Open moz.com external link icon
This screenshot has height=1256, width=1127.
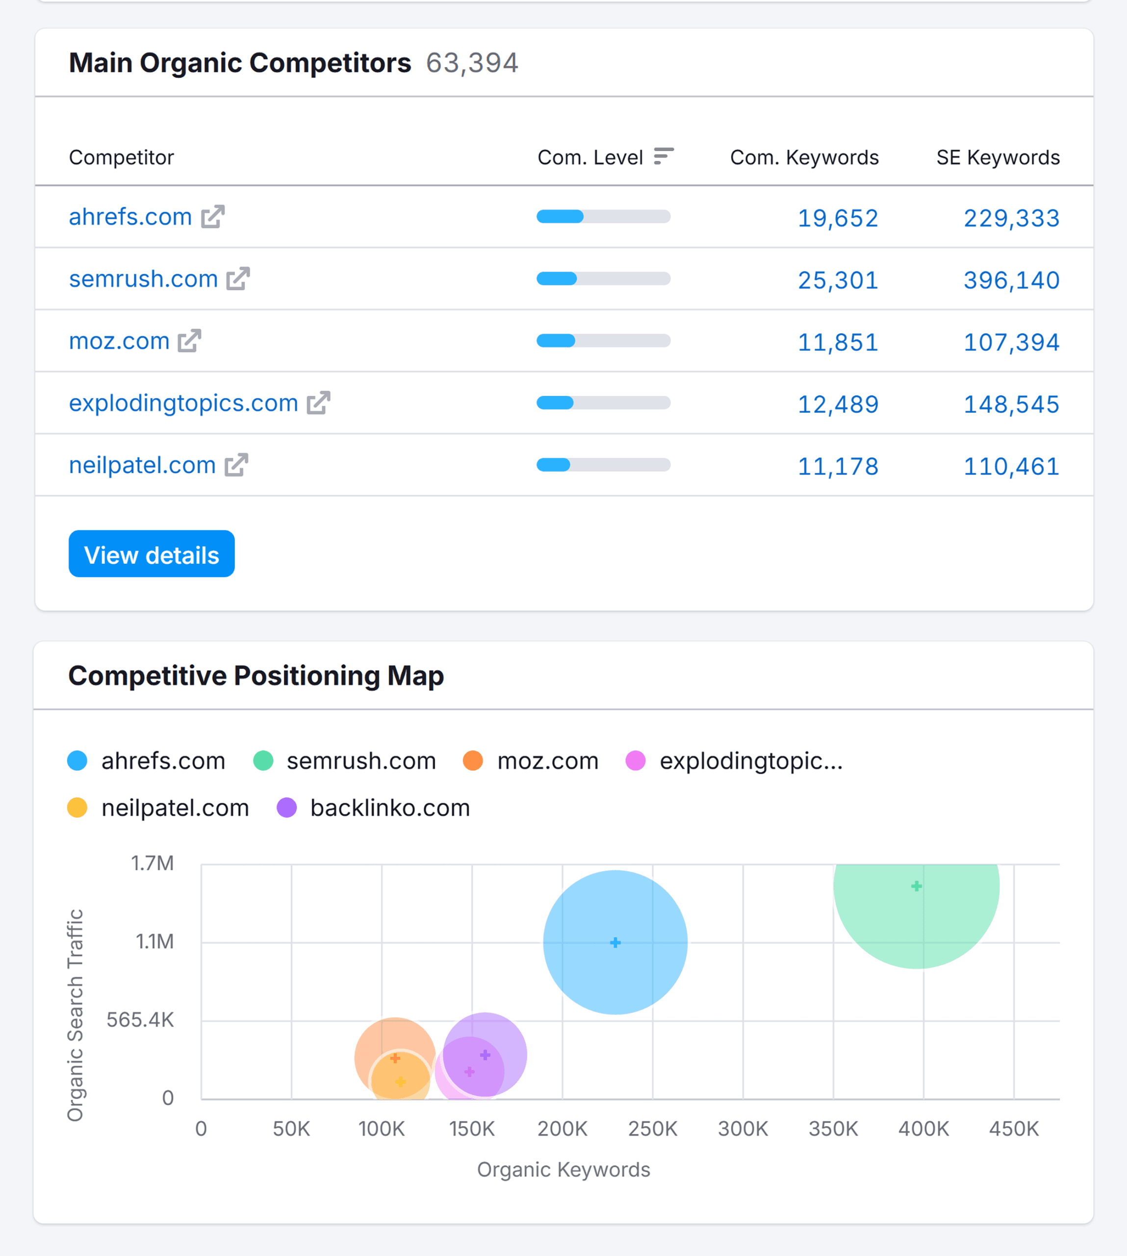(x=189, y=340)
